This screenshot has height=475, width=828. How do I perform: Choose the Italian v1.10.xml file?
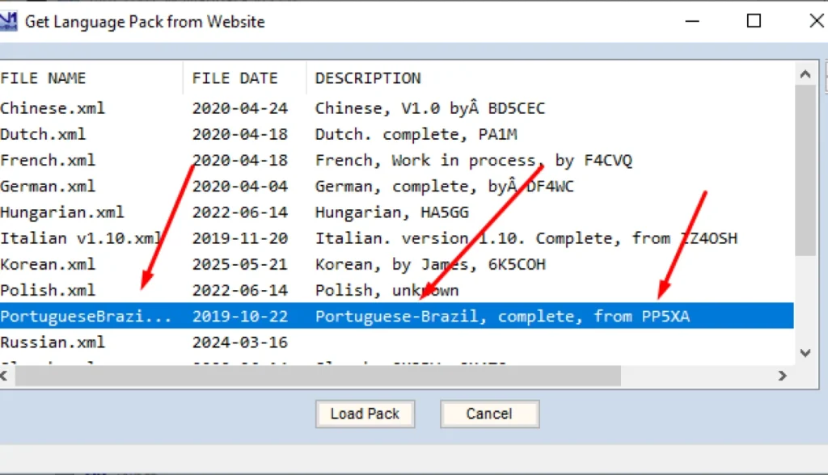81,238
